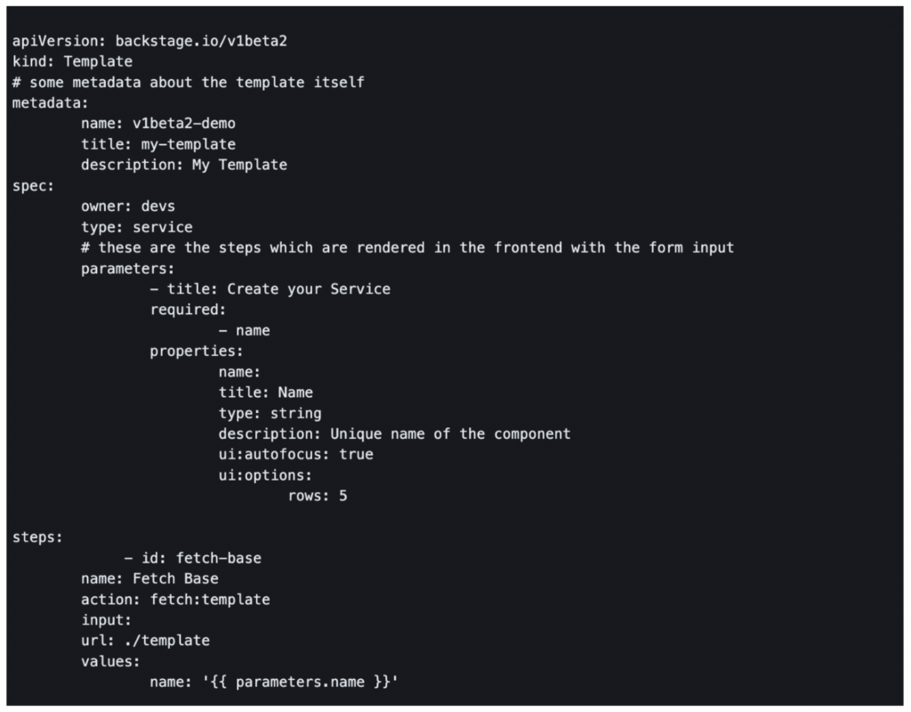Place cursor on 'owner: devs' line
The height and width of the screenshot is (712, 911).
(x=128, y=206)
